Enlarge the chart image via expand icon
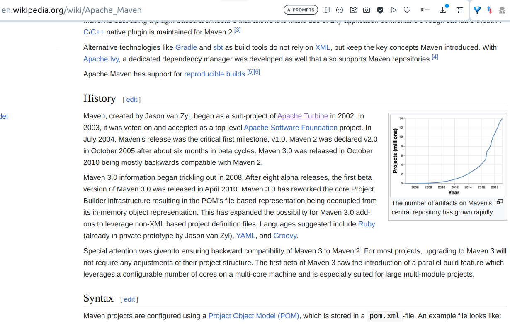 pos(500,202)
